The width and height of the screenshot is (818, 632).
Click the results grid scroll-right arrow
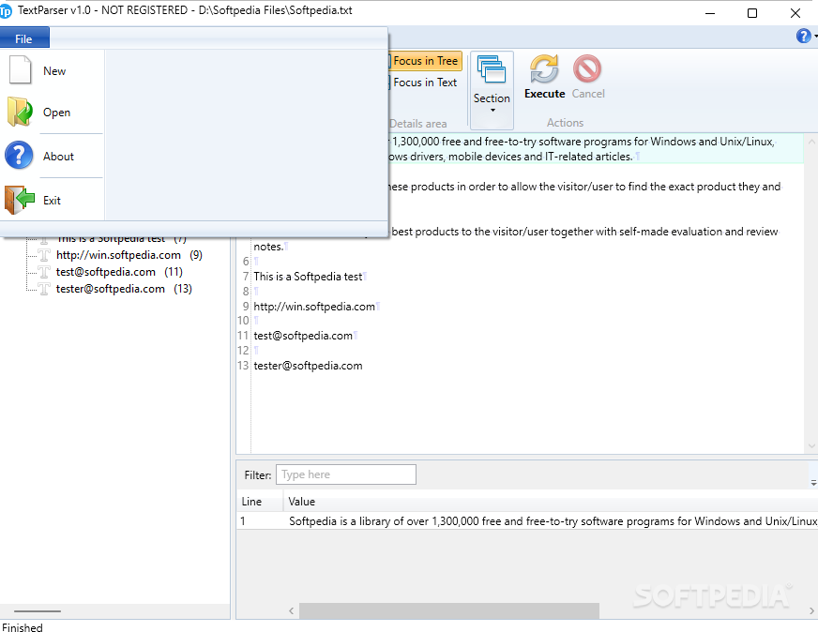(811, 610)
